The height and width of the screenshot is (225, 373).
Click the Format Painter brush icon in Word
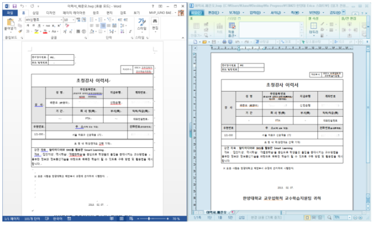[x=20, y=32]
